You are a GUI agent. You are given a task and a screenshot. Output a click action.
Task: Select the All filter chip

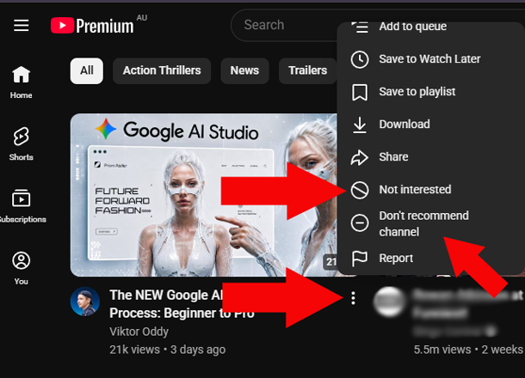click(x=87, y=70)
